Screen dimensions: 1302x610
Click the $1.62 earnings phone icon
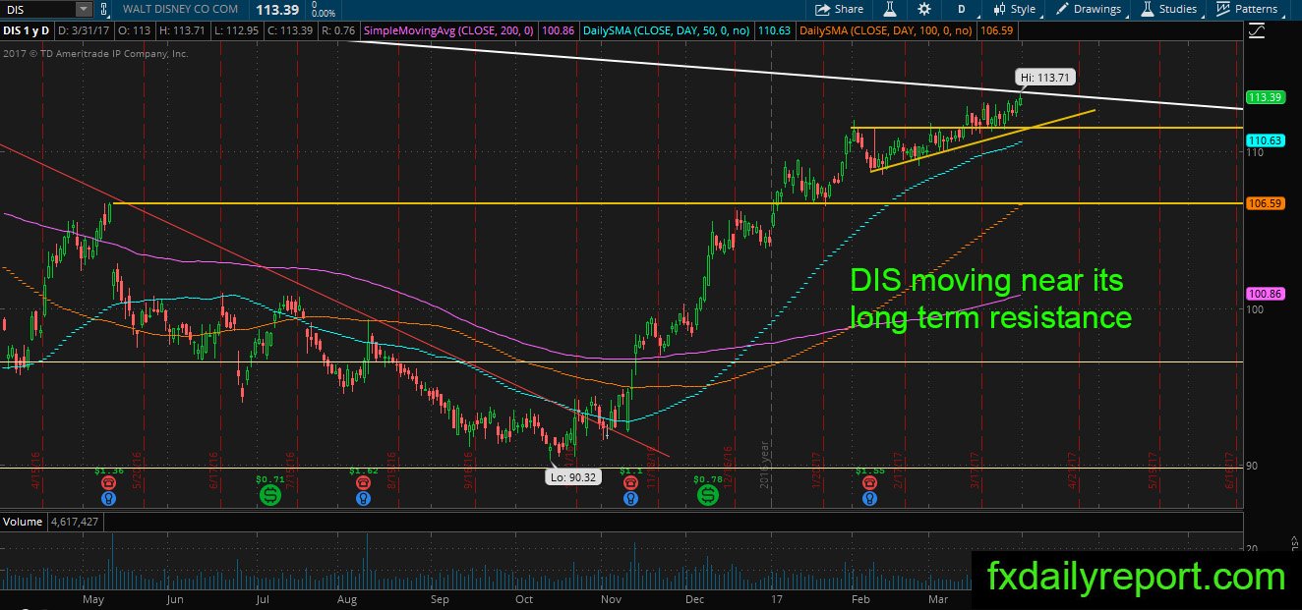click(363, 483)
